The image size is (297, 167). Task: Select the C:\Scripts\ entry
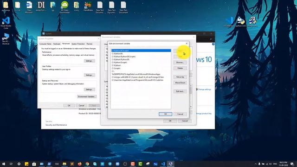[141, 68]
